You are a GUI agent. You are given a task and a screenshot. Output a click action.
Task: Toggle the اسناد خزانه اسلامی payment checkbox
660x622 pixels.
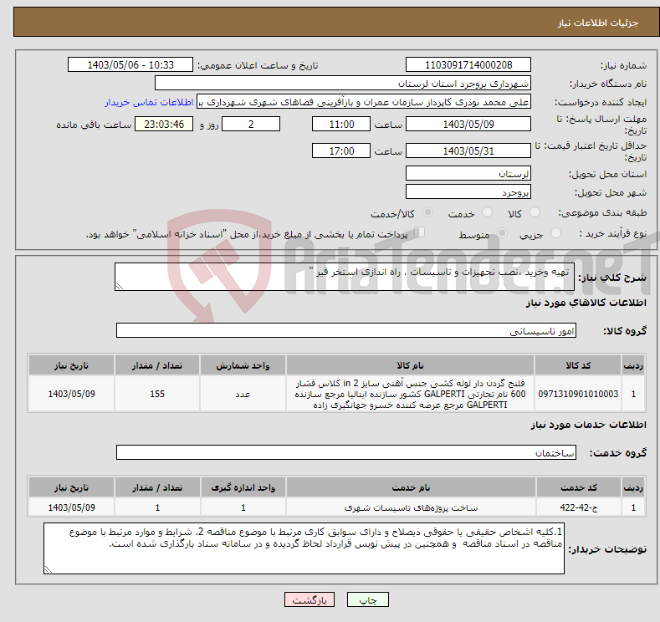(420, 232)
